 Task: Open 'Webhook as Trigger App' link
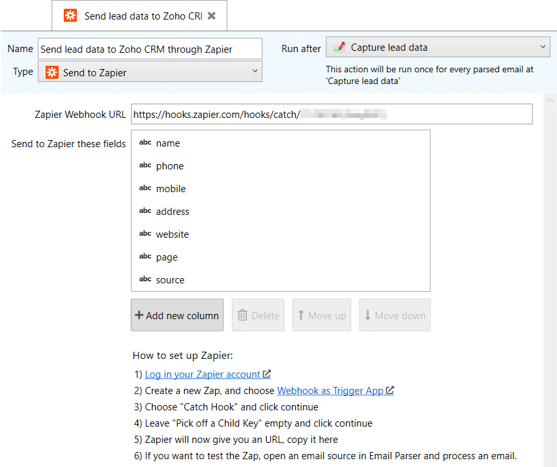click(x=336, y=391)
